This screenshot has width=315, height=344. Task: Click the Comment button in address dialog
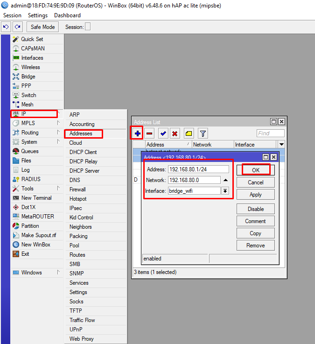click(x=256, y=221)
